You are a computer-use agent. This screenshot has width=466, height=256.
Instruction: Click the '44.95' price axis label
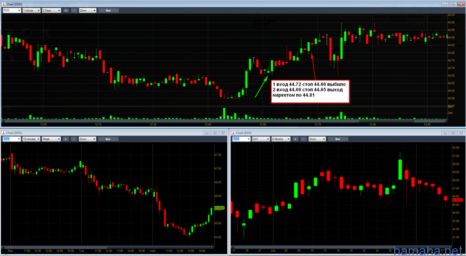[451, 30]
